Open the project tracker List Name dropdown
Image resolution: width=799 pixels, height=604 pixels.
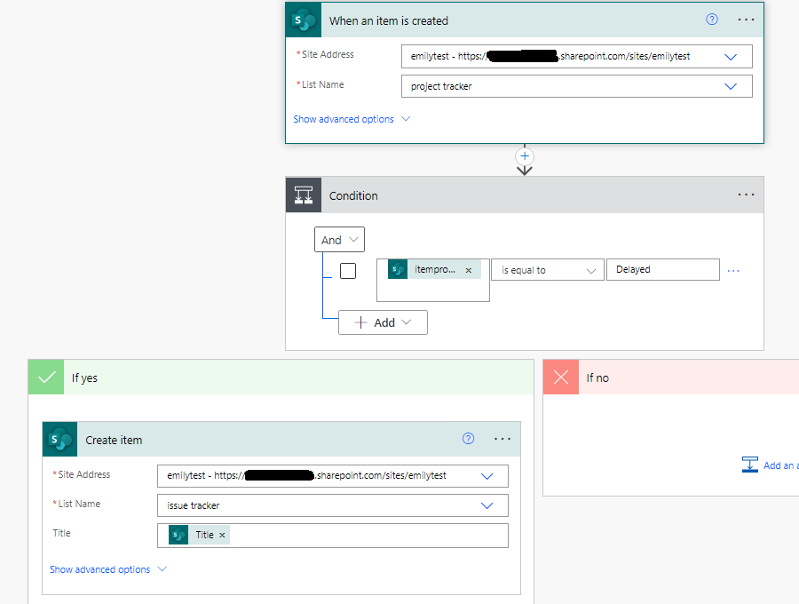[731, 86]
